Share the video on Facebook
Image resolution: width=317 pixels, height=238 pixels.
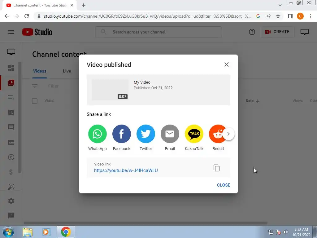121,134
